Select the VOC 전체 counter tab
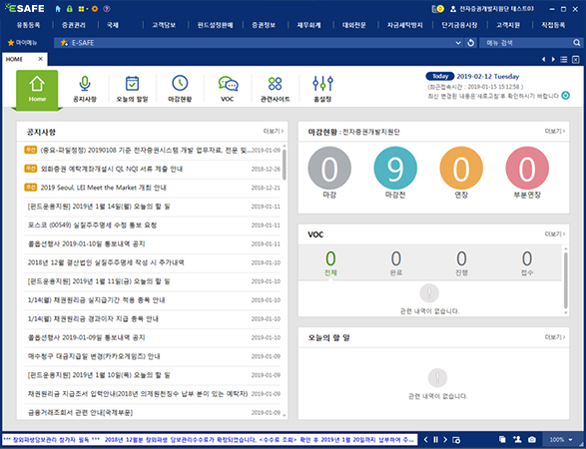The height and width of the screenshot is (449, 586). tap(330, 262)
